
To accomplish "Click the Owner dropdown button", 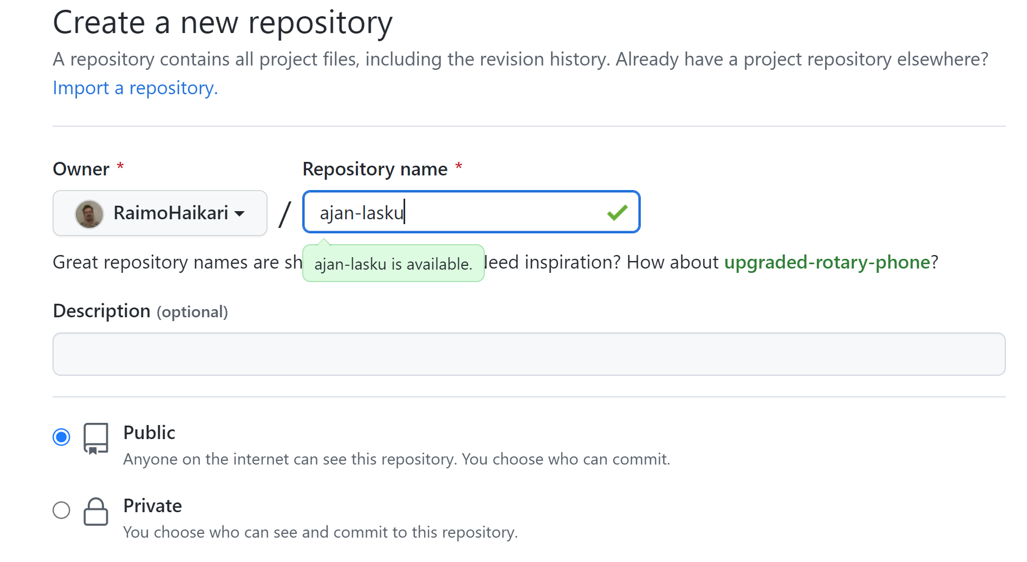I will point(159,213).
